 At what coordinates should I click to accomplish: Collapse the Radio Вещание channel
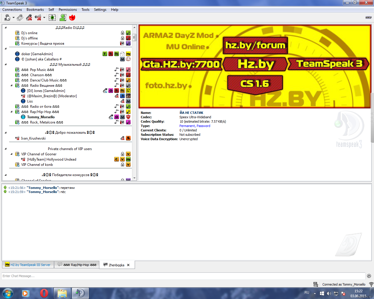click(x=11, y=86)
